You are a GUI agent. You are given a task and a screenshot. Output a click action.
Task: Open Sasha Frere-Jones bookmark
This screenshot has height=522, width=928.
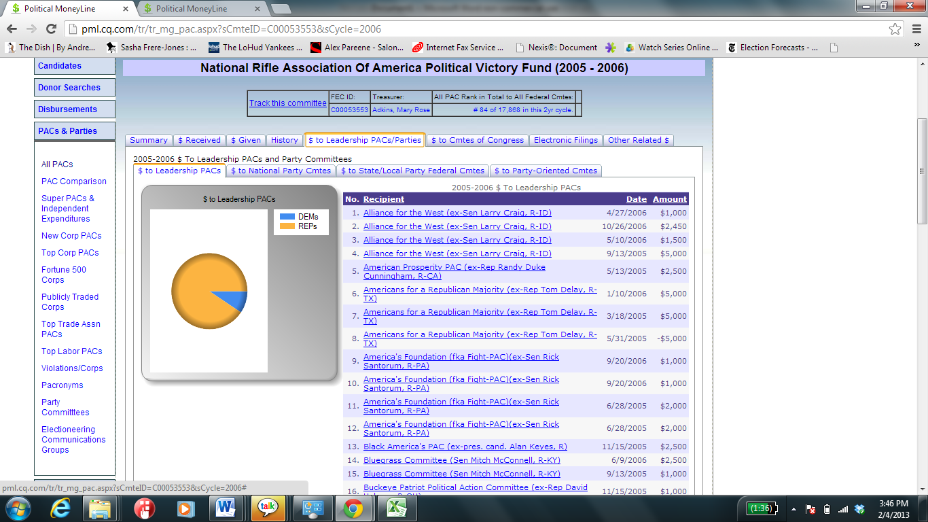click(151, 48)
